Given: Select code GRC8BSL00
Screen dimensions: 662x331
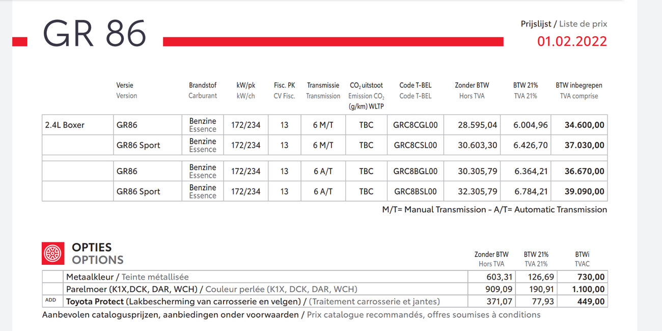Looking at the screenshot, I should (x=415, y=191).
